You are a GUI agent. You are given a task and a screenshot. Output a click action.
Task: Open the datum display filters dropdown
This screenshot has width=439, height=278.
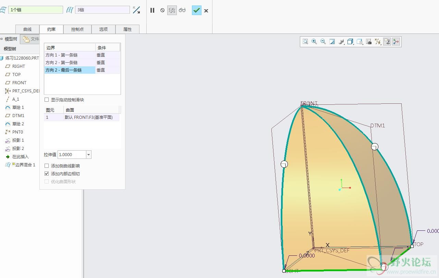point(378,42)
